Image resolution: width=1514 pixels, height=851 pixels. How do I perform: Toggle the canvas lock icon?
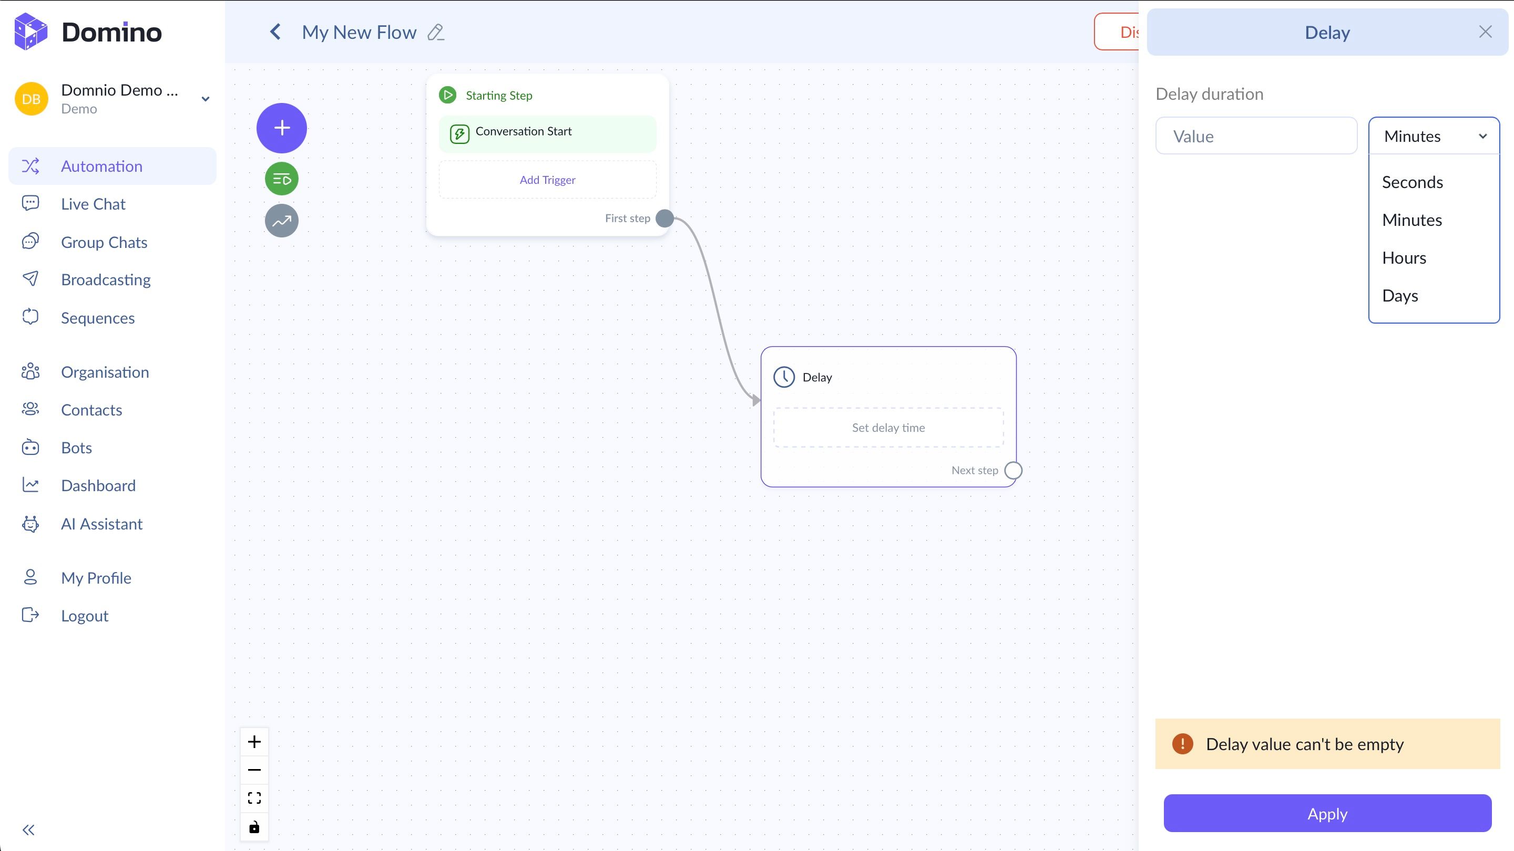254,827
